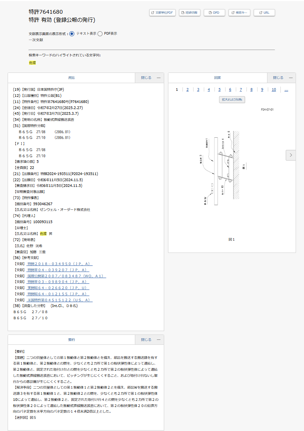Click the registration date 令和7年2月27日(2025.2.27)
The height and width of the screenshot is (431, 304).
[x=60, y=108]
